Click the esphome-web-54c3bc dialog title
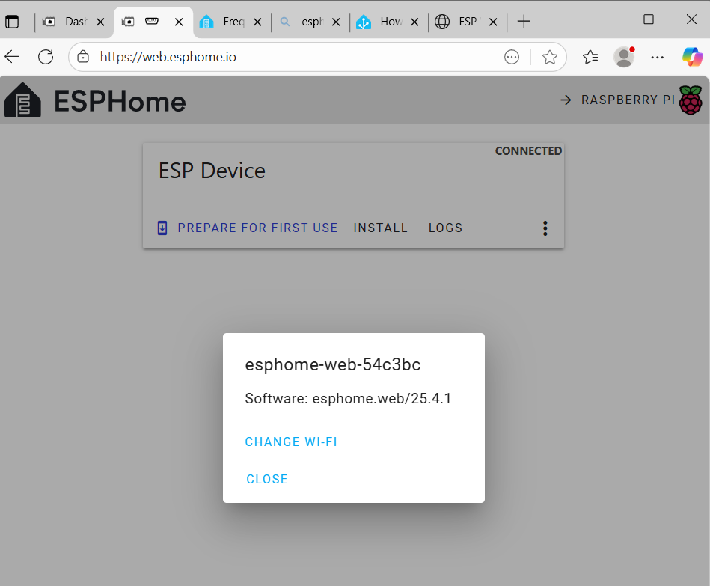This screenshot has width=710, height=586. 333,364
